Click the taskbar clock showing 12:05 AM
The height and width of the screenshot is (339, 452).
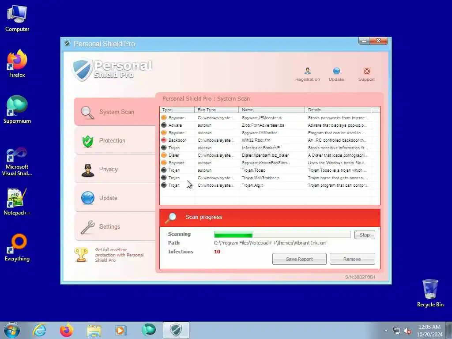click(x=429, y=331)
